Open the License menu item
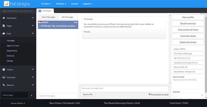Image resolution: width=207 pixels, height=107 pixels. [x=75, y=4]
